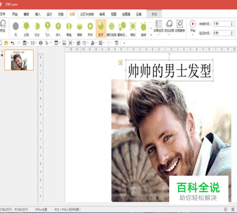Screen dimensions: 237x213
Task: Click the title text box 帅帅的男士发型
Action: click(170, 71)
